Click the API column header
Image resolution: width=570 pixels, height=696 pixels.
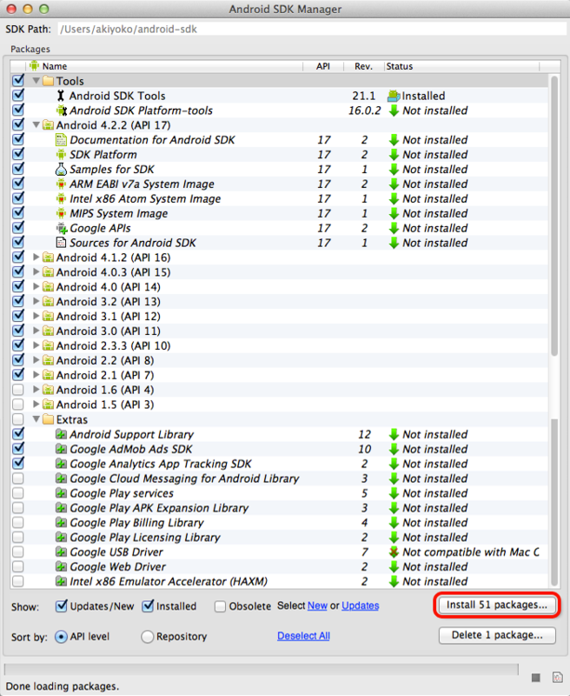click(323, 66)
